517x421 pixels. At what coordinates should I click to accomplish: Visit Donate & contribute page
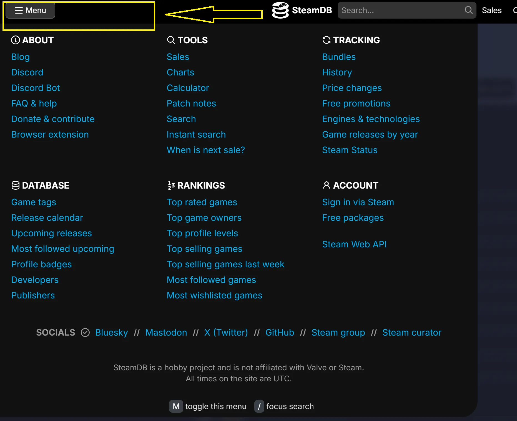coord(53,119)
